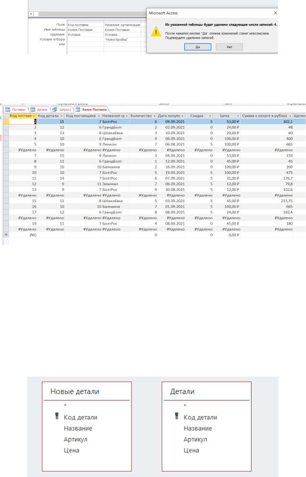Open the Цена column dropdown
The width and height of the screenshot is (306, 477).
238,116
